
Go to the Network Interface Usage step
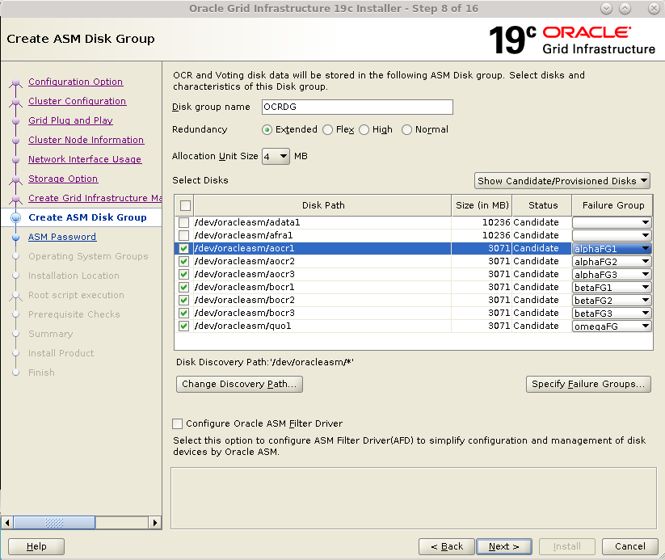(x=85, y=159)
